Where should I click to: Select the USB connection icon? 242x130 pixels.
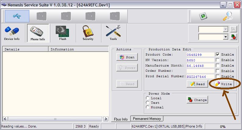coord(17,16)
